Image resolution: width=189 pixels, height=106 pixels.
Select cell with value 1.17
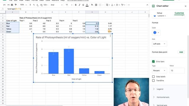point(105,26)
